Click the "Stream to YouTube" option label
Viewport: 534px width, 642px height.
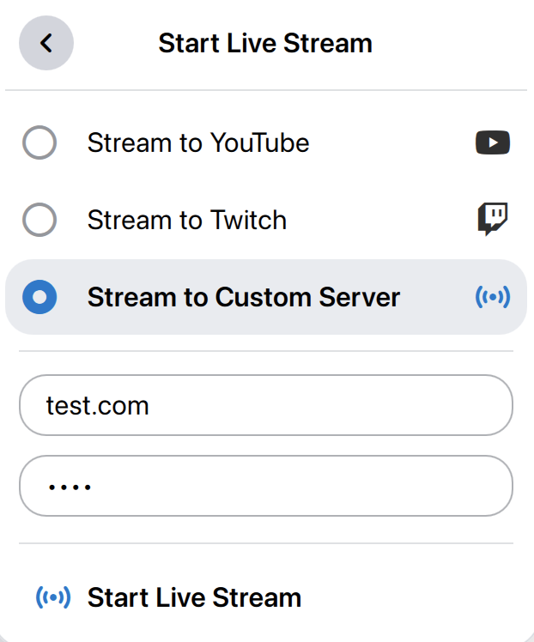coord(198,142)
